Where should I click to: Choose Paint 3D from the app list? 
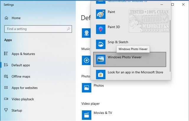click(x=130, y=29)
